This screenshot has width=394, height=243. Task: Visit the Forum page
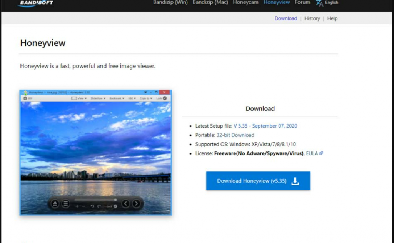pyautogui.click(x=302, y=3)
